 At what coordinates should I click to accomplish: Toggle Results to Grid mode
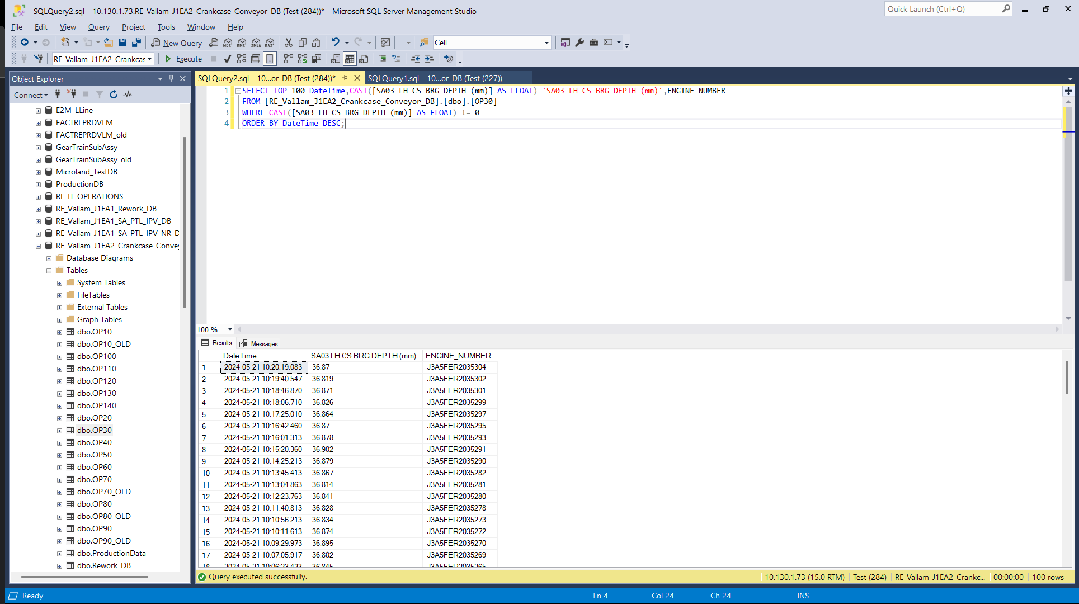350,59
